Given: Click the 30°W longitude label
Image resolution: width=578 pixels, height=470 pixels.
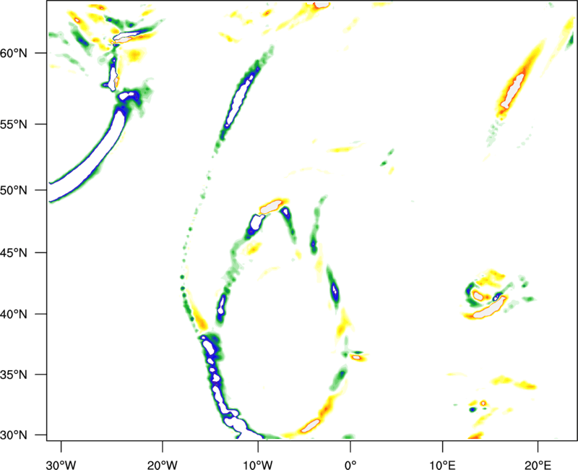Looking at the screenshot, I should point(61,465).
